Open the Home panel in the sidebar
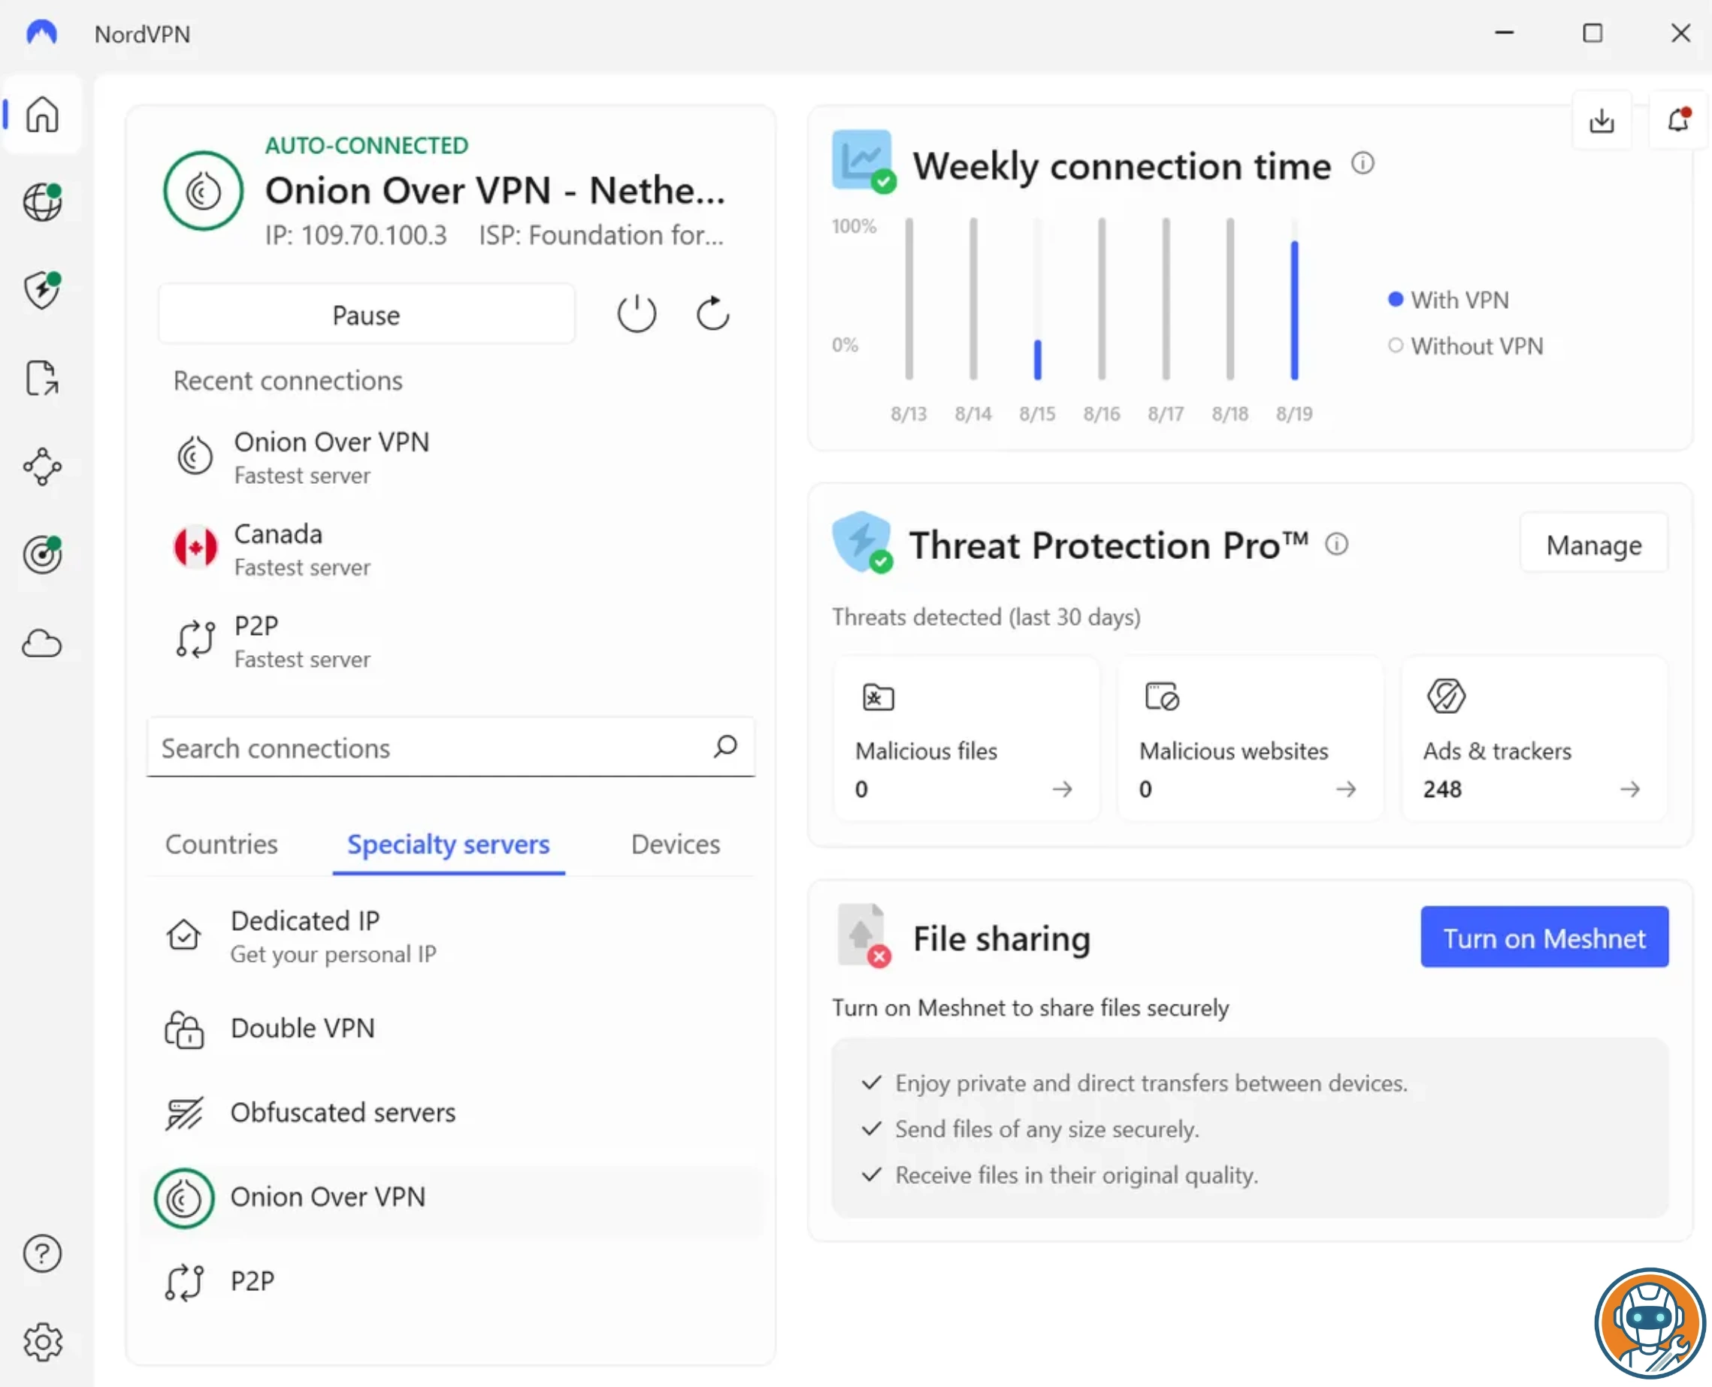Viewport: 1712px width, 1387px height. 41,115
